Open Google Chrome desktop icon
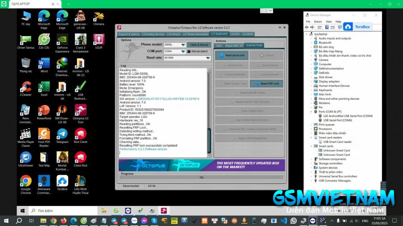Viewport: 403px width, 226px height. 26,185
